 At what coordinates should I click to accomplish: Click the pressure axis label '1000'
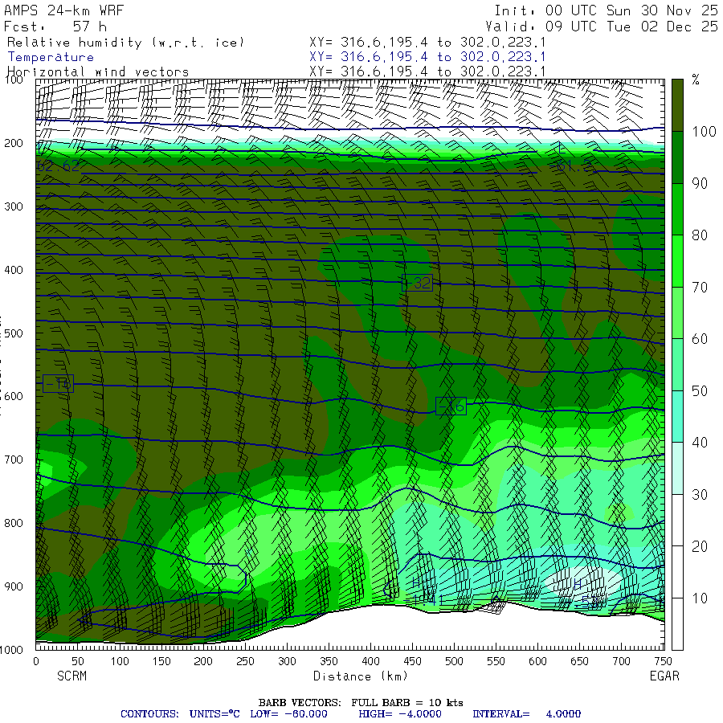pyautogui.click(x=11, y=650)
